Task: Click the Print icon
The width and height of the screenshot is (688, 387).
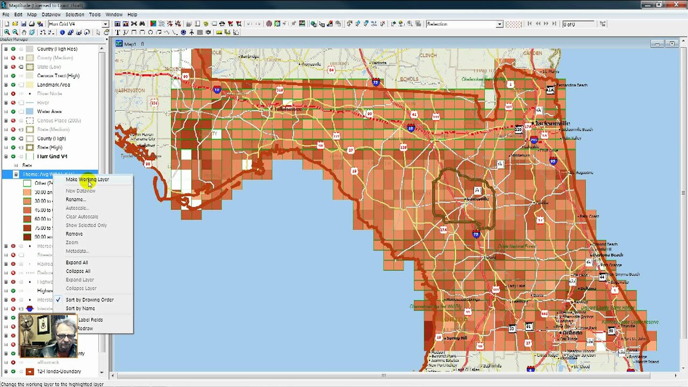Action: click(x=32, y=24)
